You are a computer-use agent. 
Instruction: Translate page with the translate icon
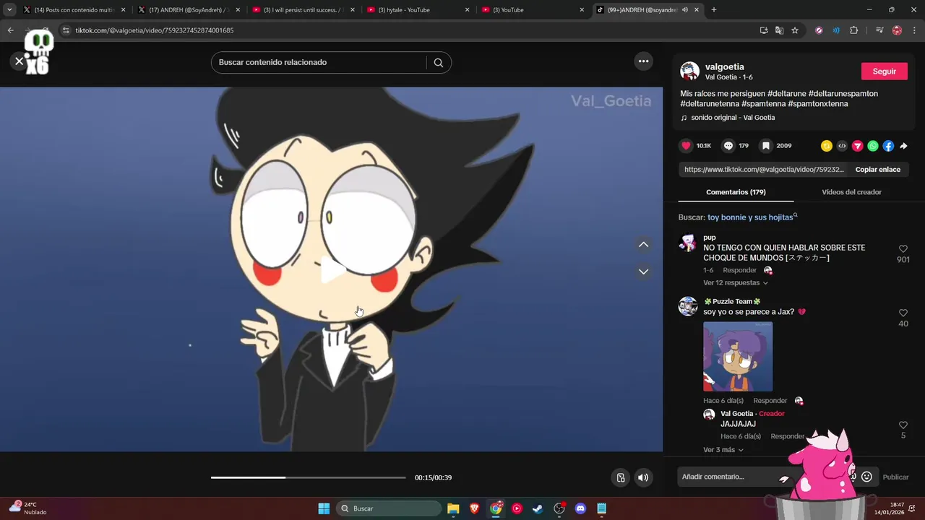coord(779,30)
